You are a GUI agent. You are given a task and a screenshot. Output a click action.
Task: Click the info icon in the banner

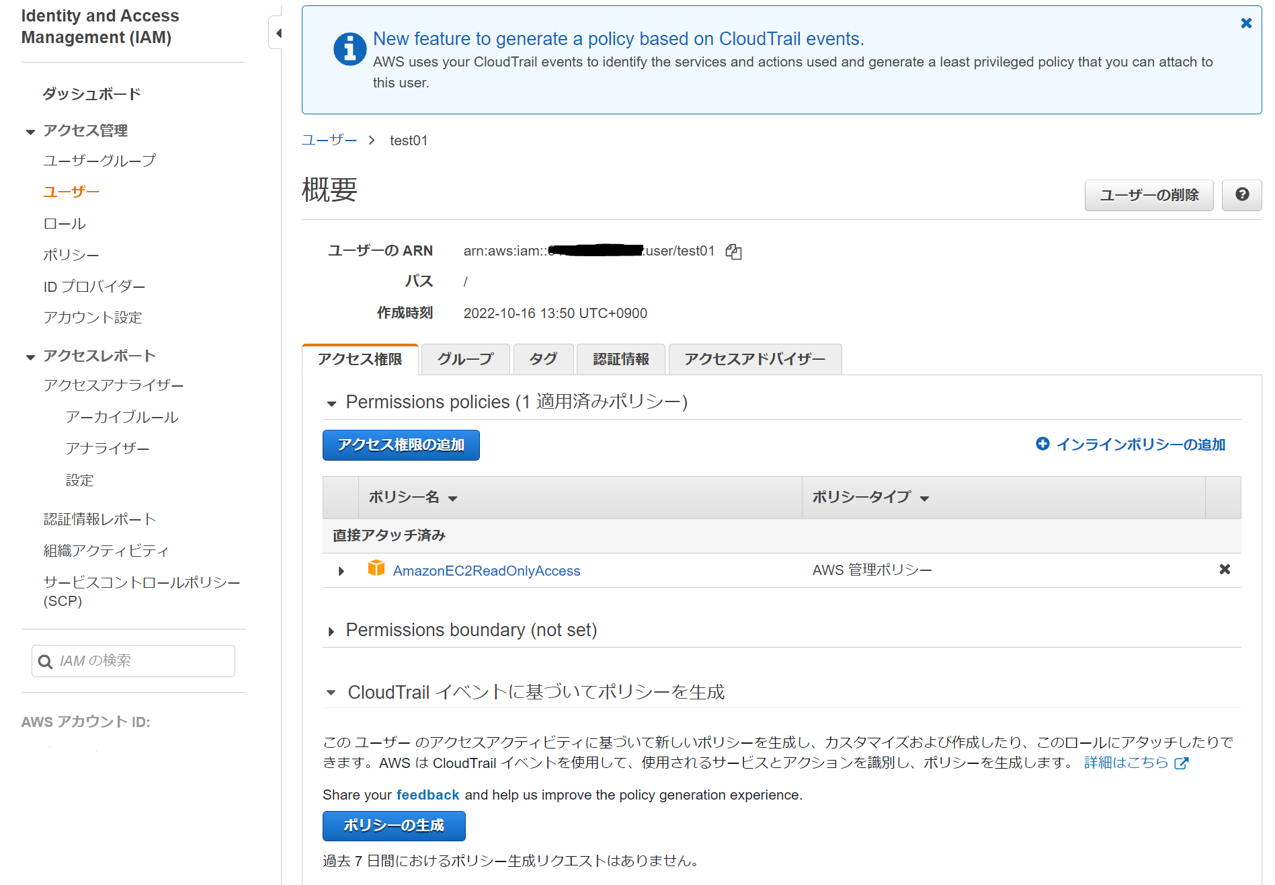tap(350, 49)
